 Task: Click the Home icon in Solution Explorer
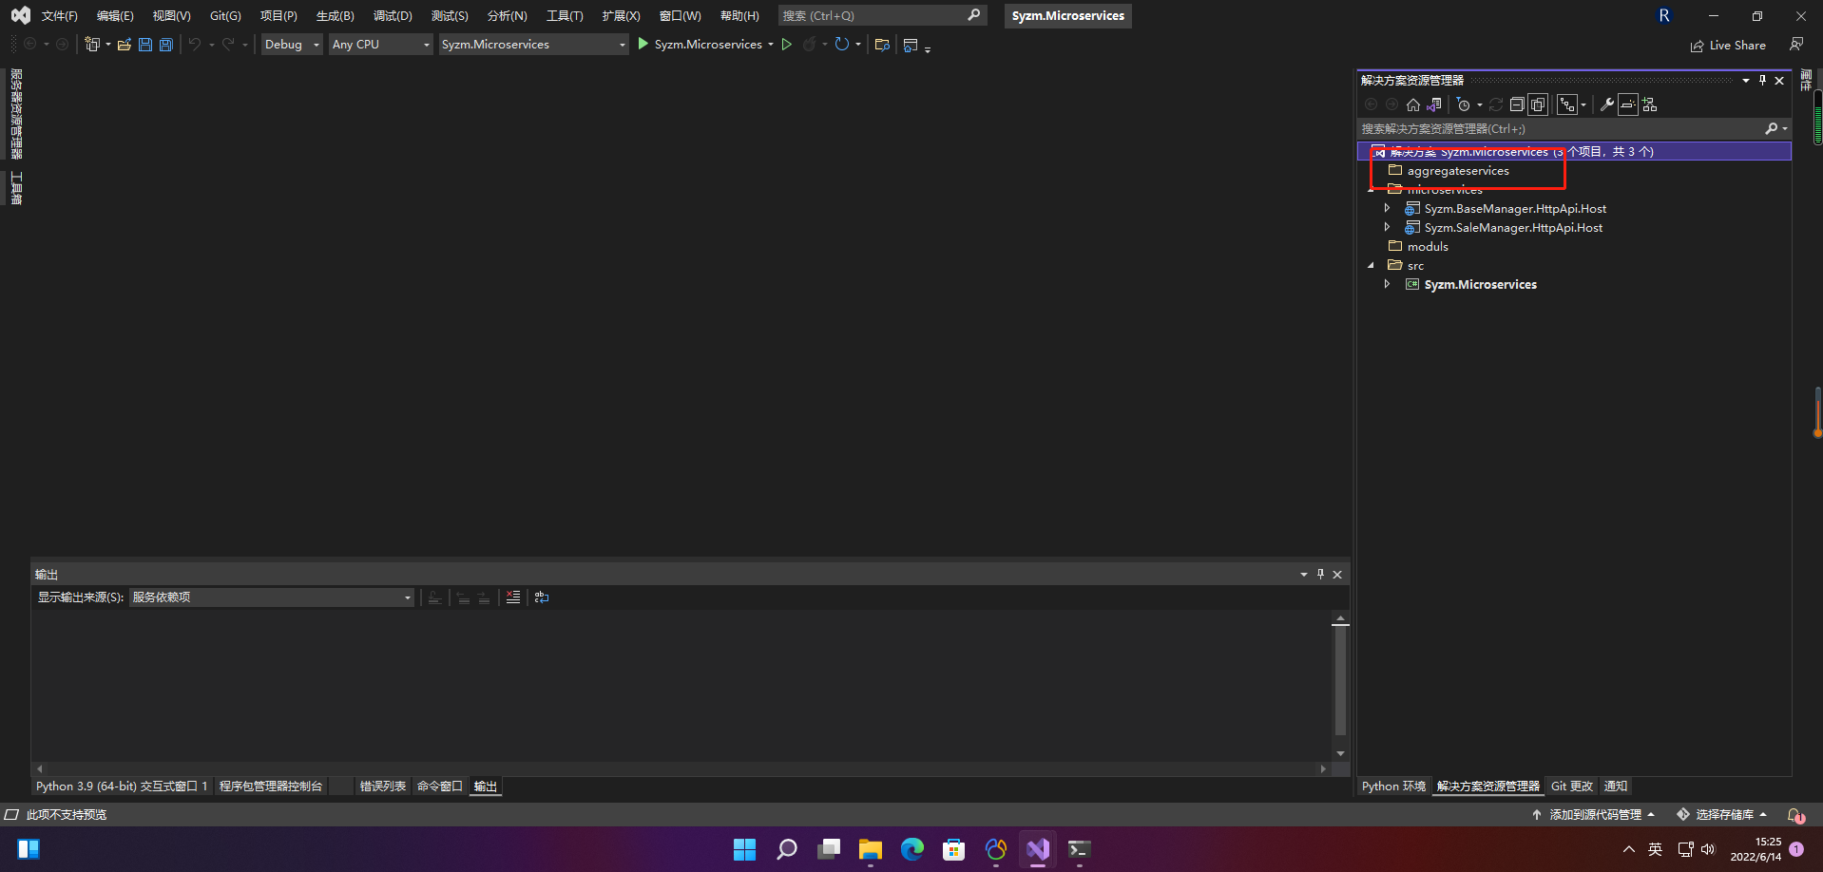[1413, 104]
